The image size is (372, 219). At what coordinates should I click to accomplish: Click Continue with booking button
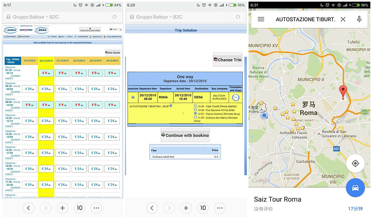pyautogui.click(x=185, y=136)
